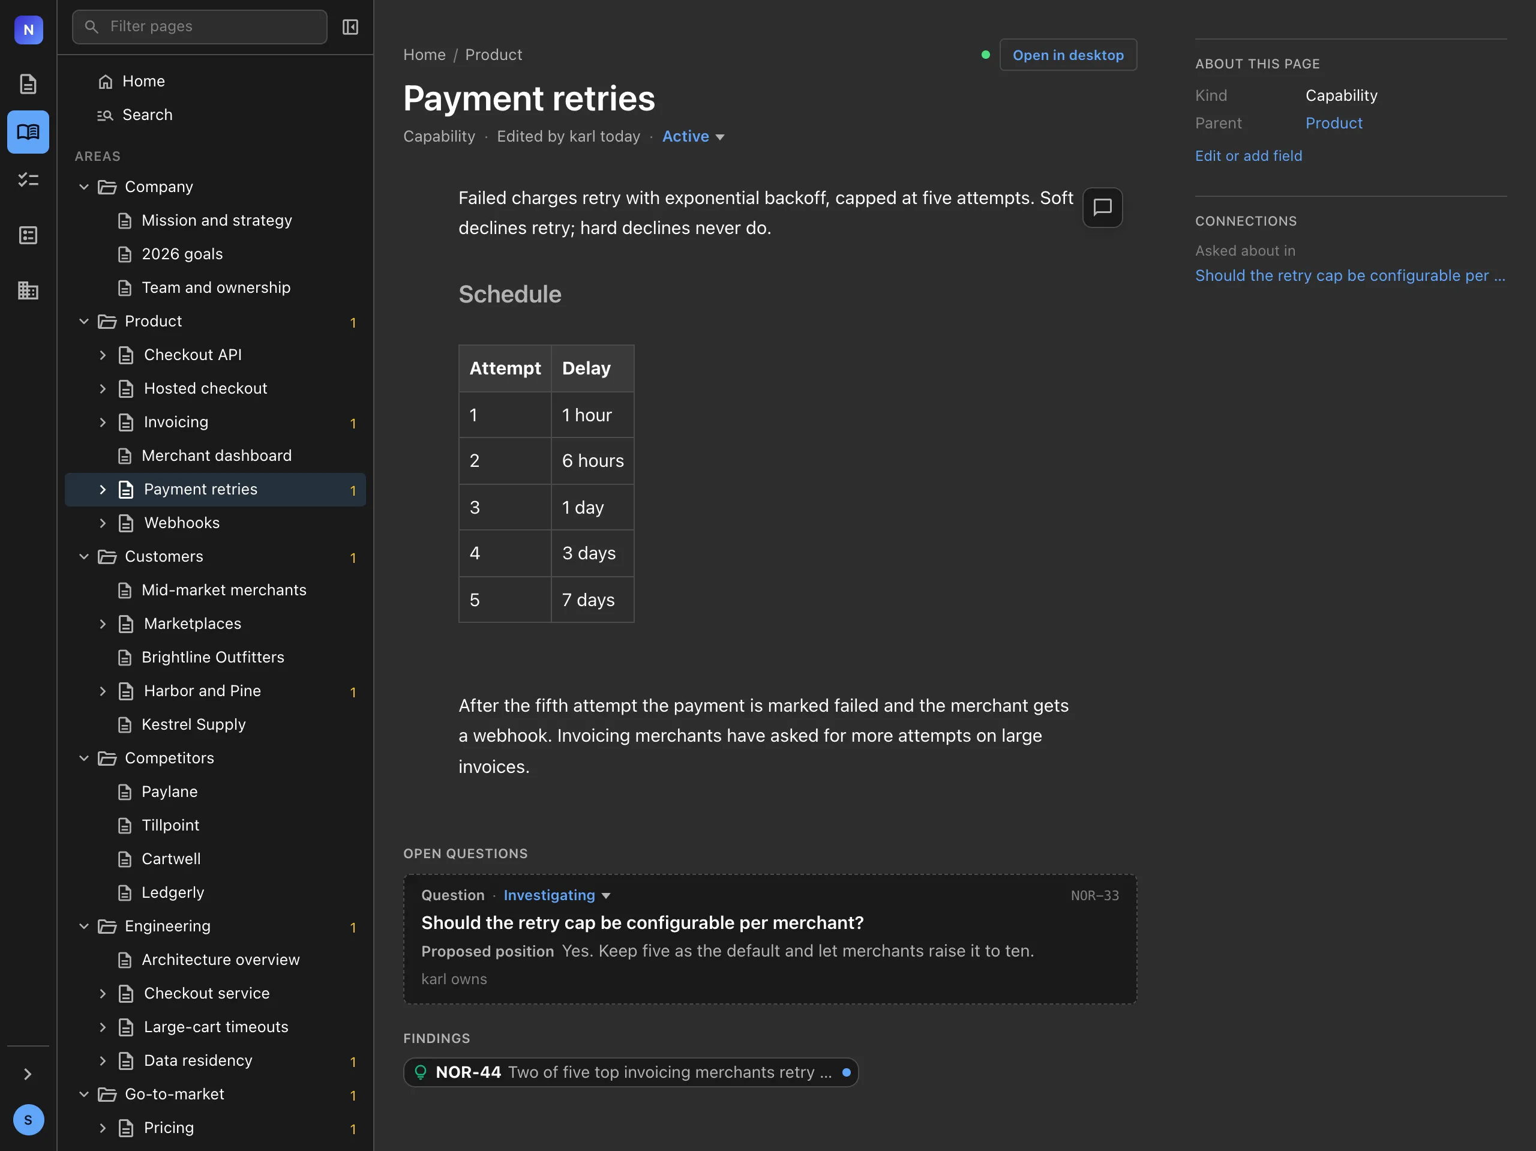The height and width of the screenshot is (1151, 1536).
Task: Open the Investigating status dropdown
Action: [x=557, y=895]
